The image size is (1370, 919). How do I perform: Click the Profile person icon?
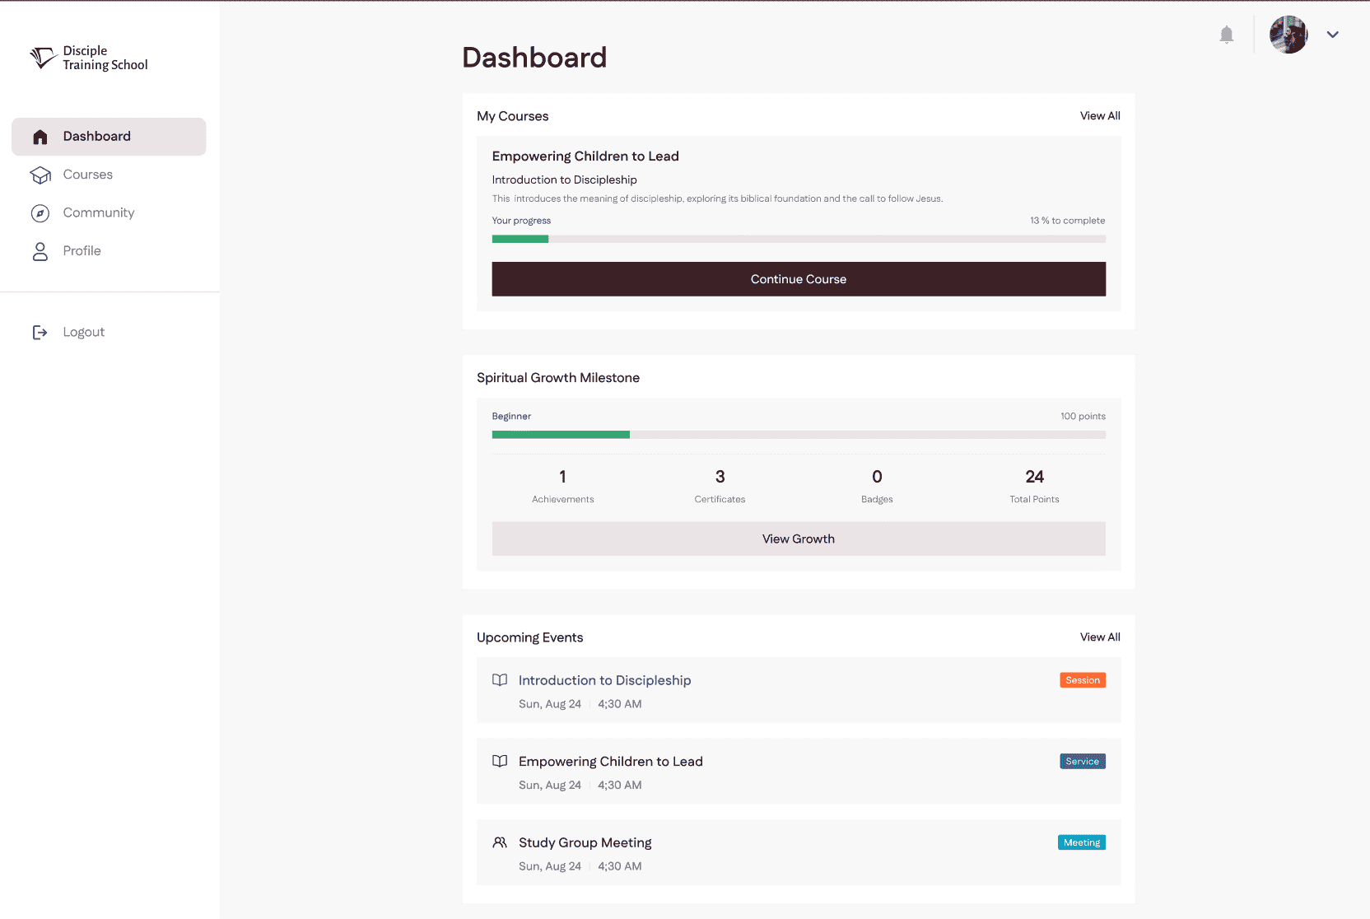(x=40, y=251)
